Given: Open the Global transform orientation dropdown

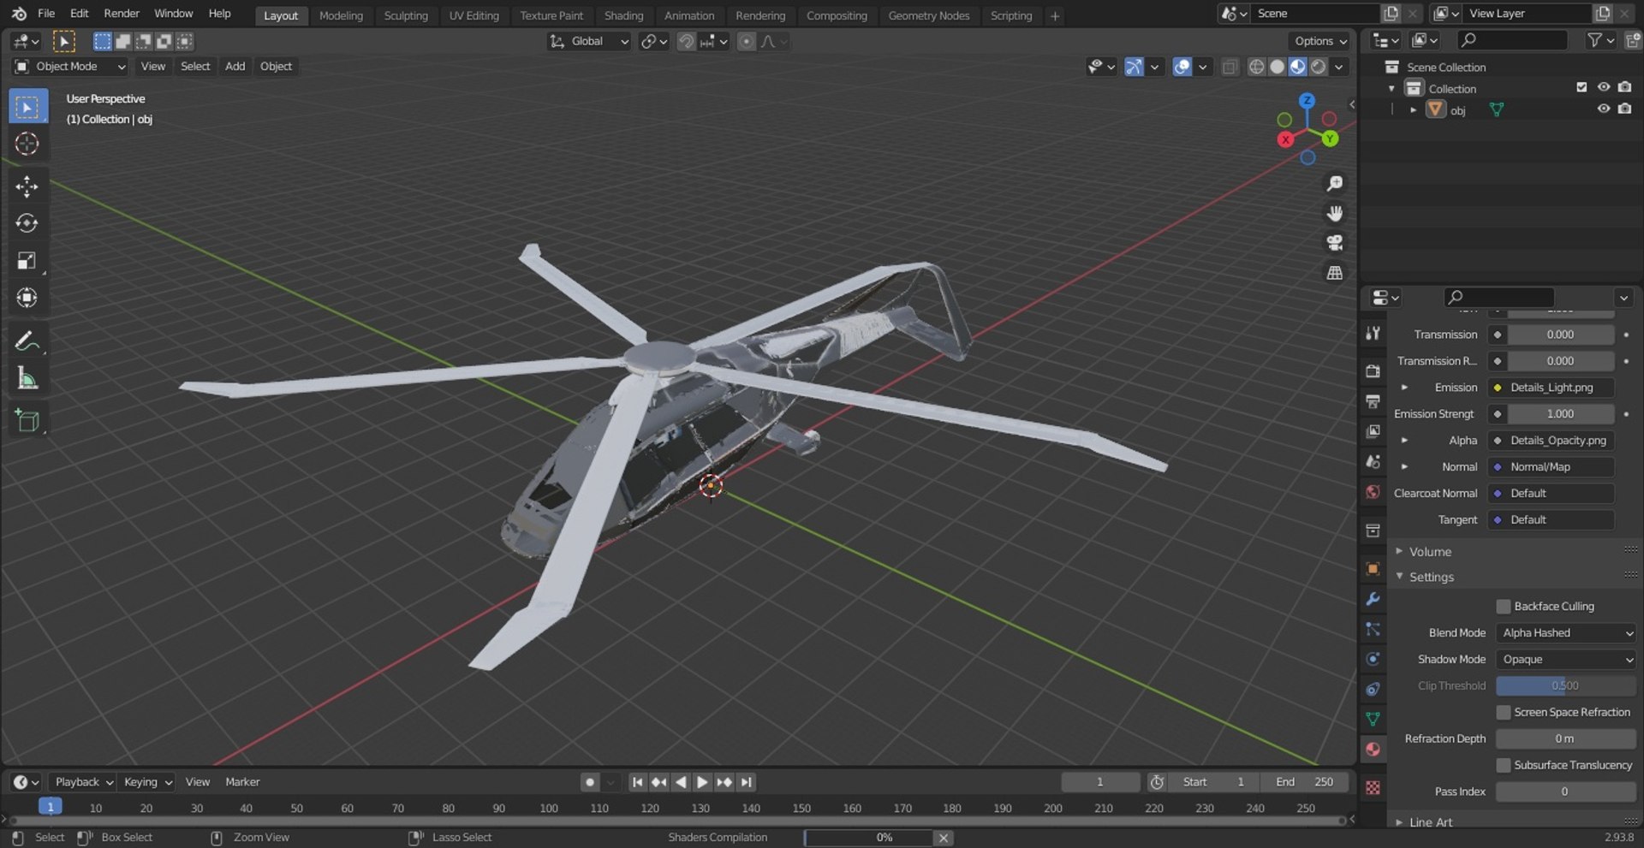Looking at the screenshot, I should (x=589, y=41).
